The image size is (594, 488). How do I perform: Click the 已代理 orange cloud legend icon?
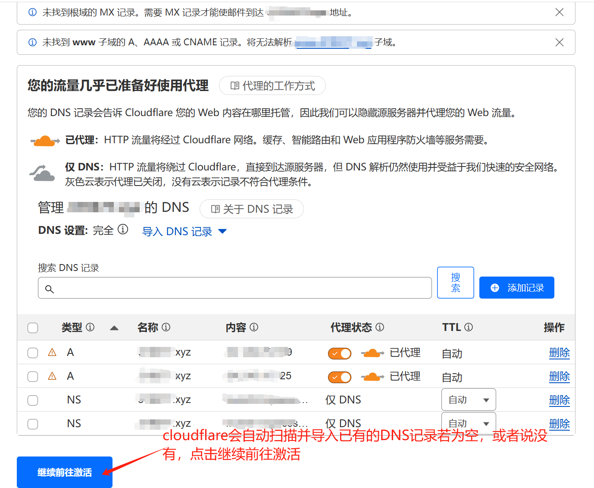pyautogui.click(x=45, y=141)
